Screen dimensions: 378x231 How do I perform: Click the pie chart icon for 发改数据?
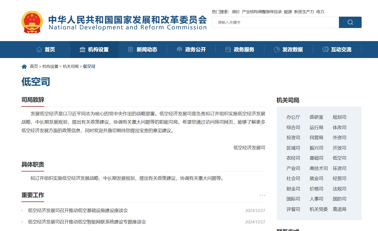click(276, 49)
